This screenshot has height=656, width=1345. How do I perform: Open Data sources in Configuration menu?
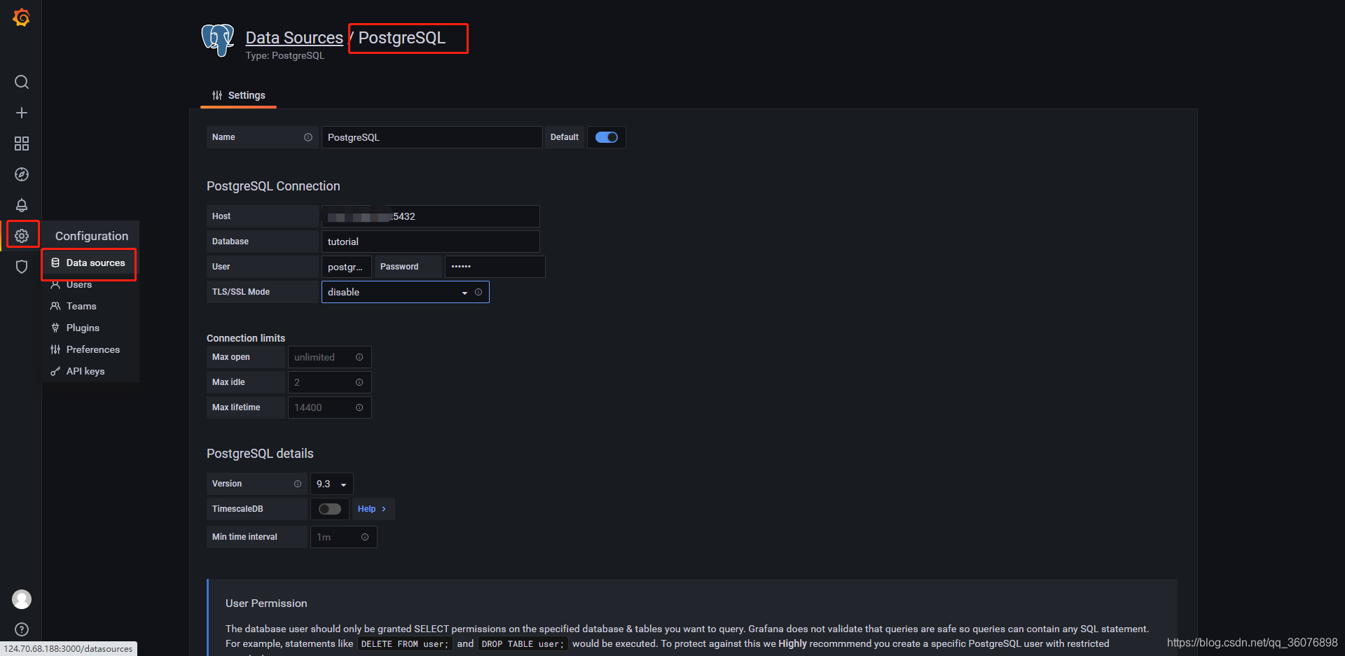89,263
